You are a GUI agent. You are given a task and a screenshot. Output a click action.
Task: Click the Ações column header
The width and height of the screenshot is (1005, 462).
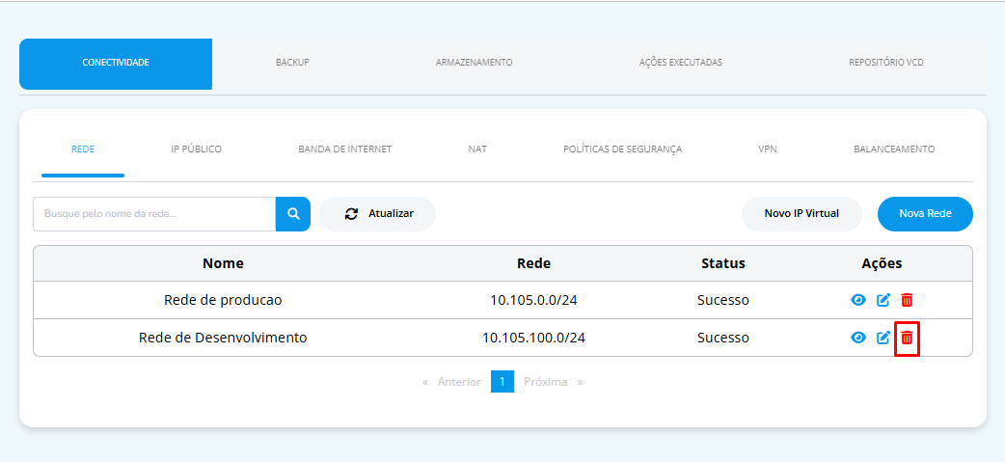pyautogui.click(x=882, y=263)
